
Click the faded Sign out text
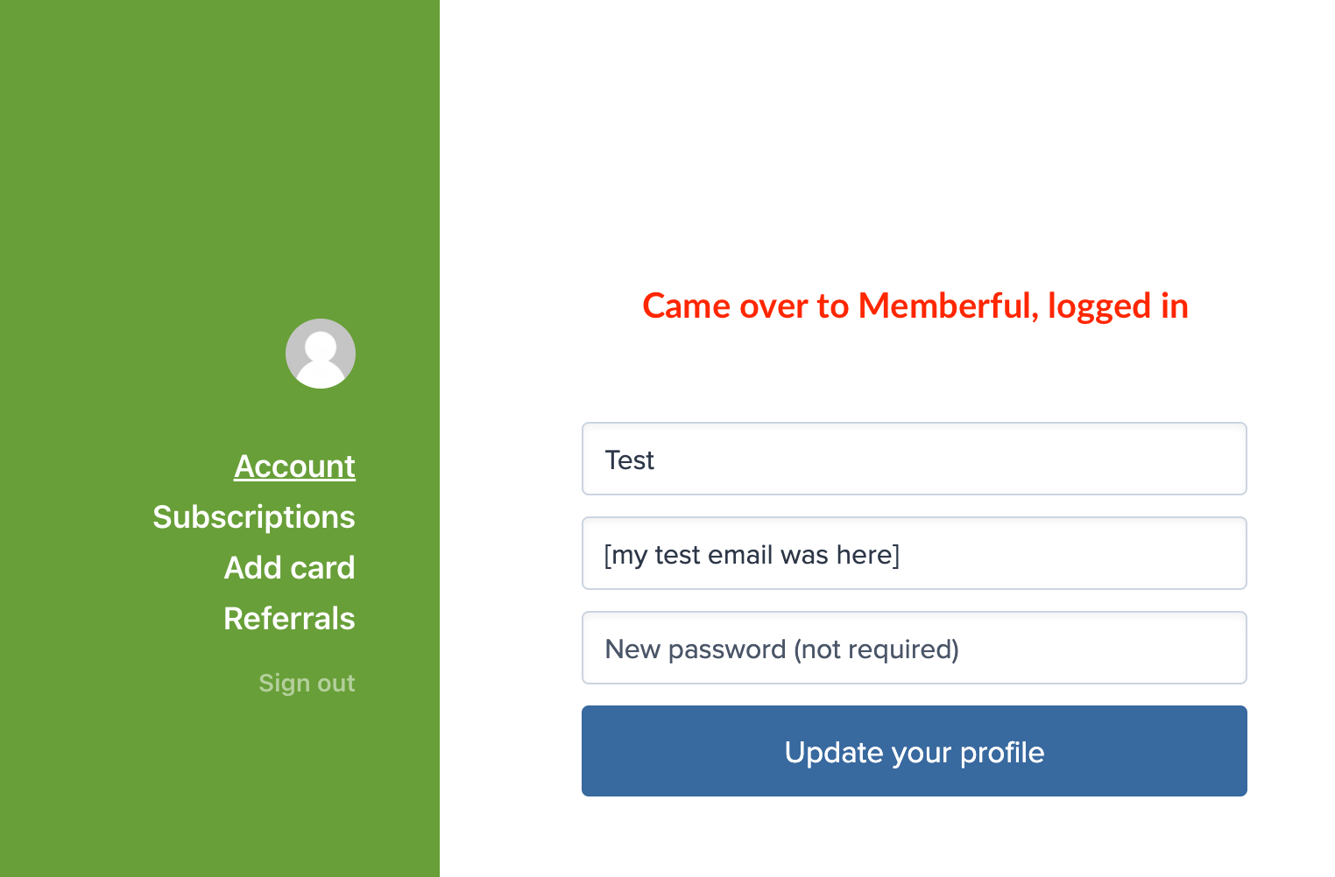[307, 683]
